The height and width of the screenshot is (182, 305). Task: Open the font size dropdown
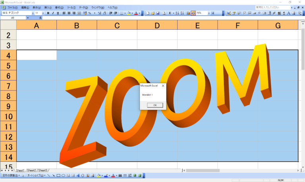coord(43,13)
